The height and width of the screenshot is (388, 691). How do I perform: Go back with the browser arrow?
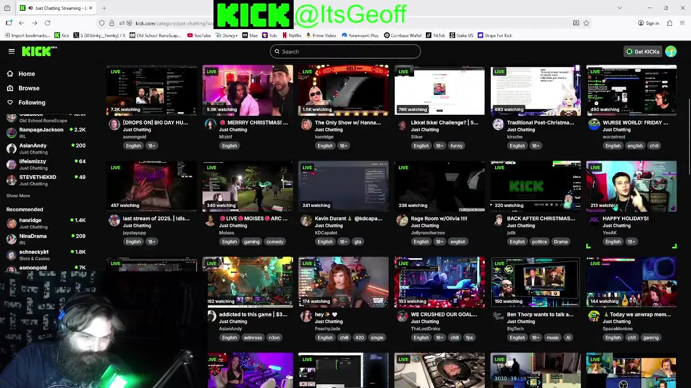click(x=22, y=23)
